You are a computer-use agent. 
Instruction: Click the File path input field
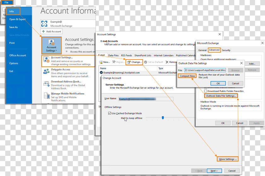point(205,70)
